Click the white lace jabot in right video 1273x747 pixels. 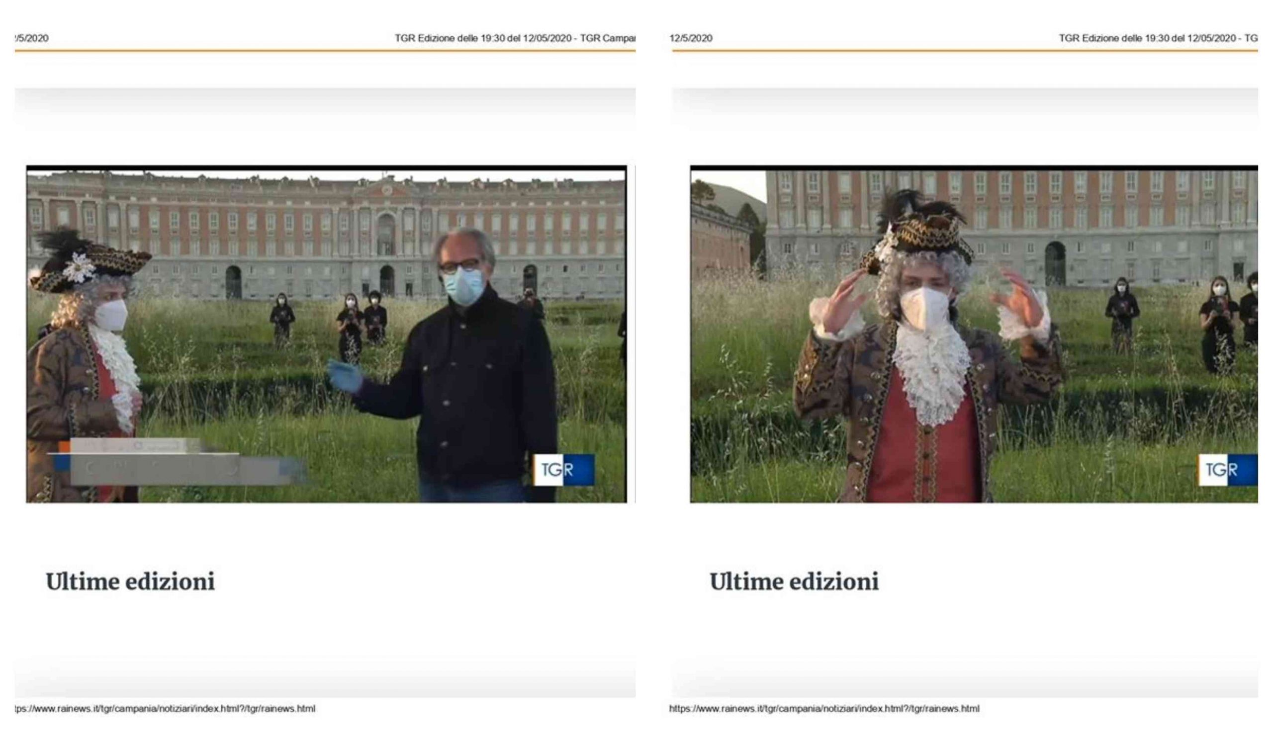[932, 374]
